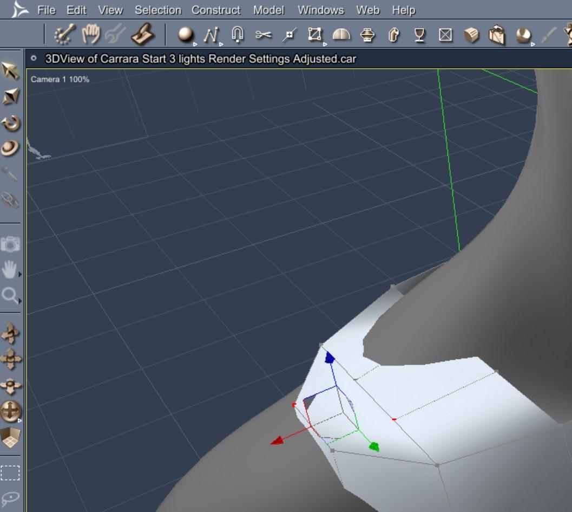The width and height of the screenshot is (572, 512).
Task: Click the goblet lathe tool icon
Action: click(x=419, y=35)
